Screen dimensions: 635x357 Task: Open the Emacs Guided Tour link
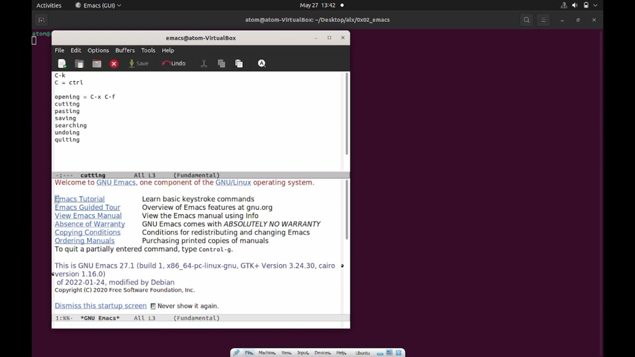(x=87, y=207)
